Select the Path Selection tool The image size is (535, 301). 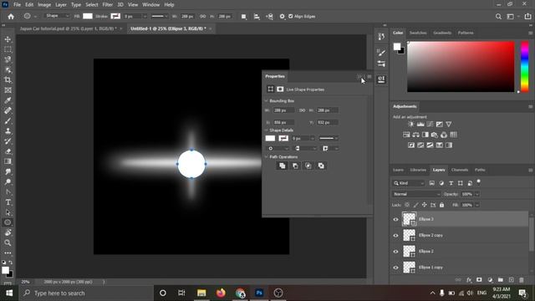pyautogui.click(x=8, y=212)
